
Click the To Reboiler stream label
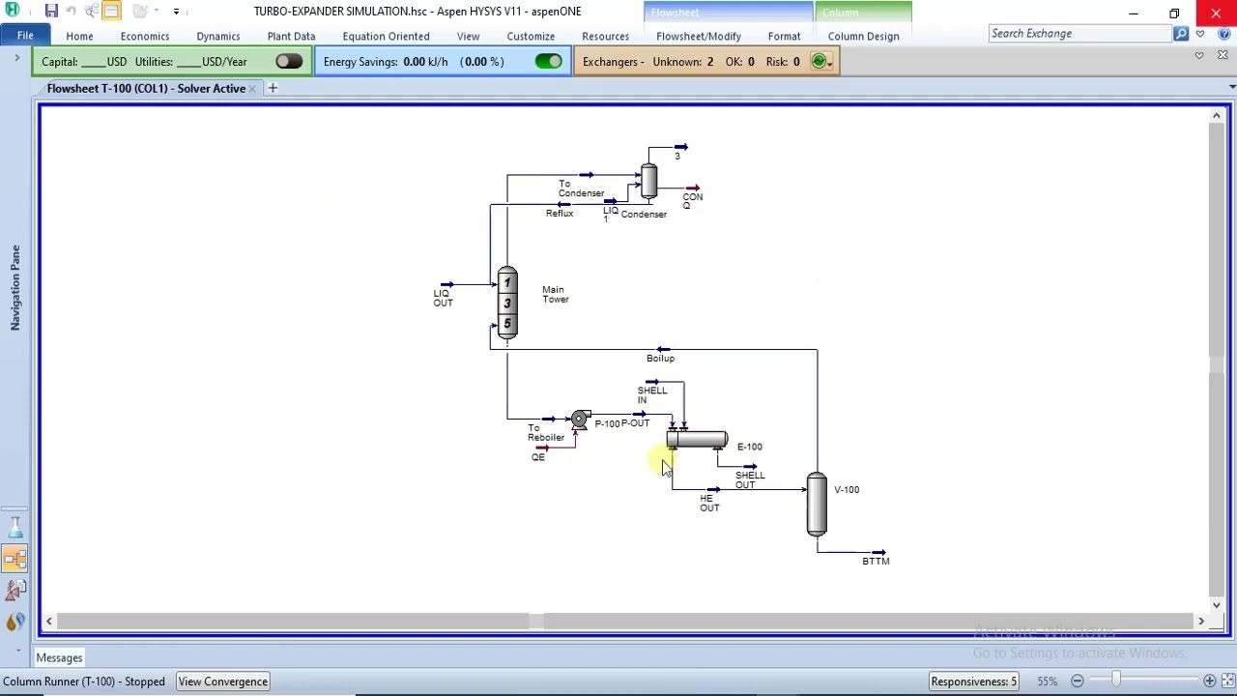pyautogui.click(x=546, y=433)
